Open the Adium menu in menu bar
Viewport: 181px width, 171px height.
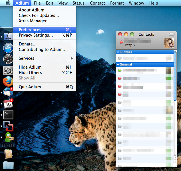22,3
